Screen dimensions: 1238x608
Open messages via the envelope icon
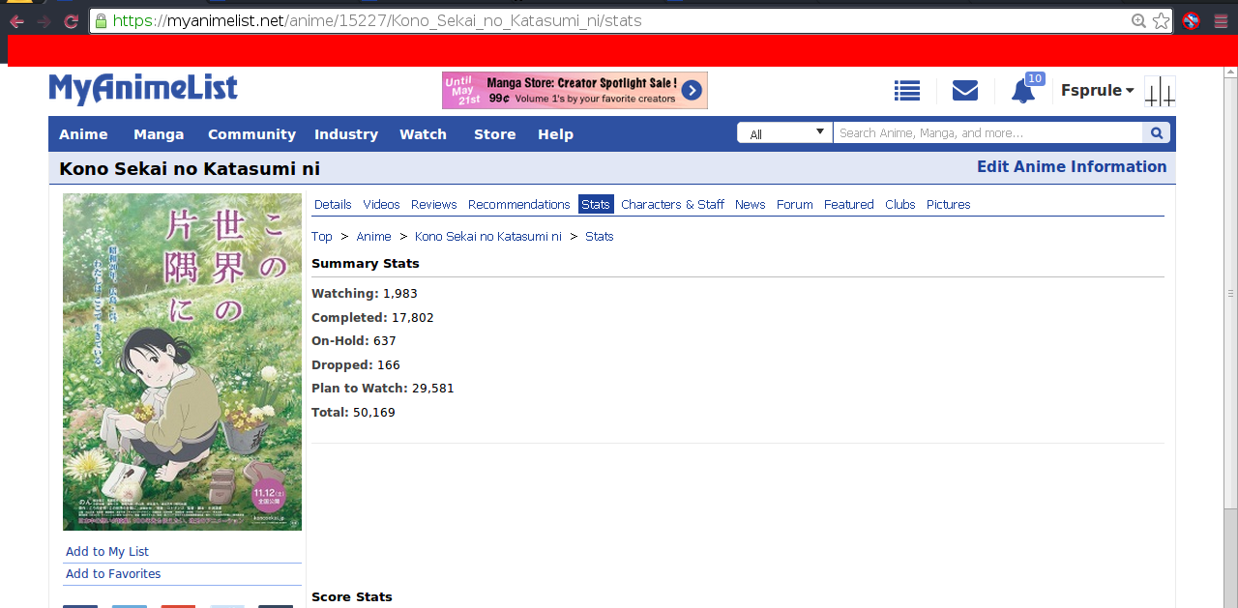point(964,91)
